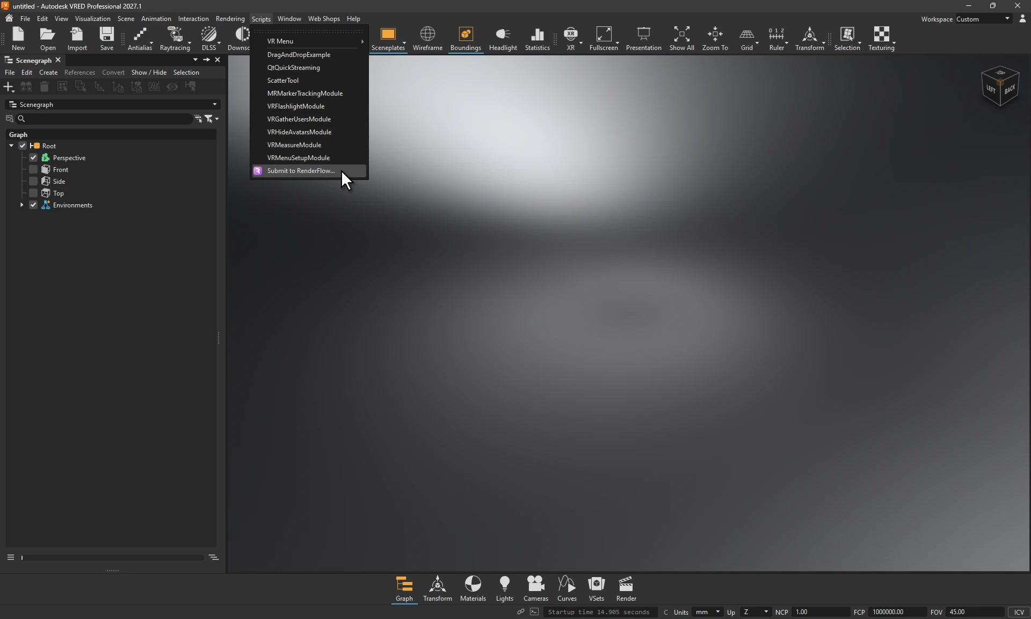Image resolution: width=1031 pixels, height=619 pixels.
Task: Open the Materials editor from bottom bar
Action: [473, 589]
